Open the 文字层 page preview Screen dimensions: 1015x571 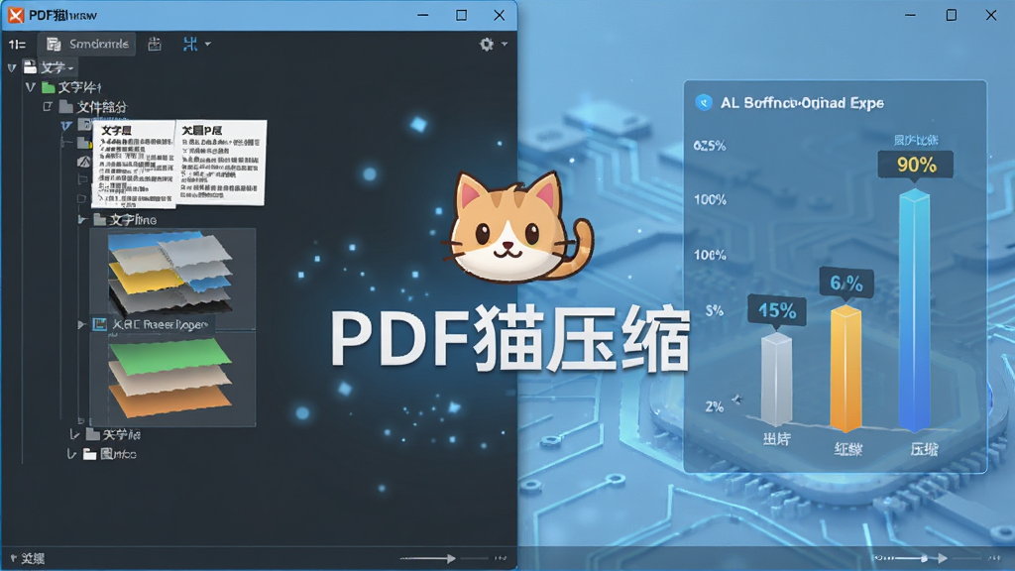134,165
